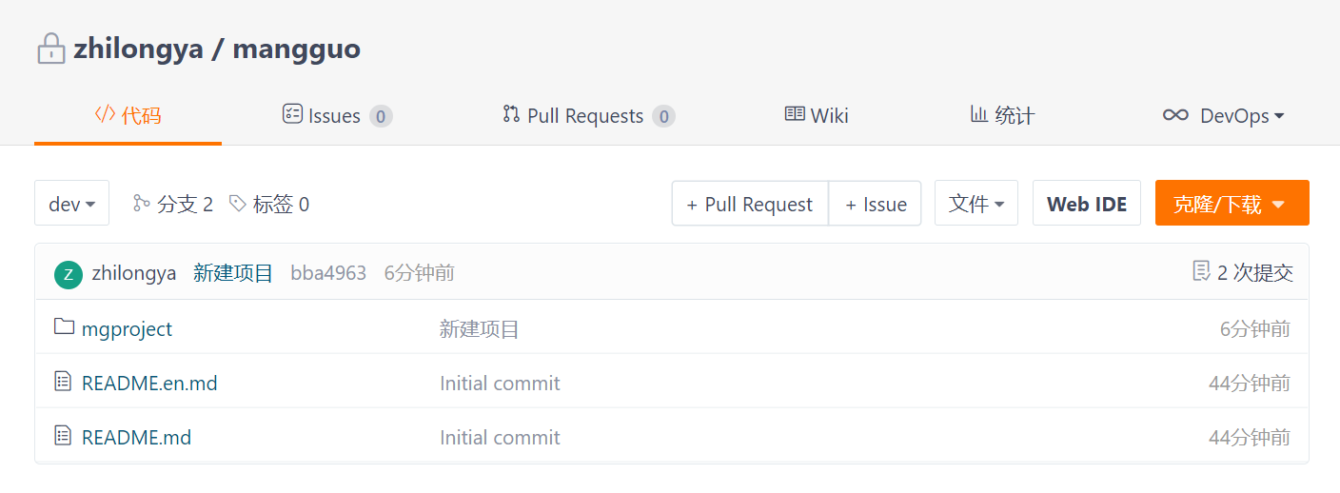Click the README.md file icon
Viewport: 1340px width, 493px height.
coord(64,436)
